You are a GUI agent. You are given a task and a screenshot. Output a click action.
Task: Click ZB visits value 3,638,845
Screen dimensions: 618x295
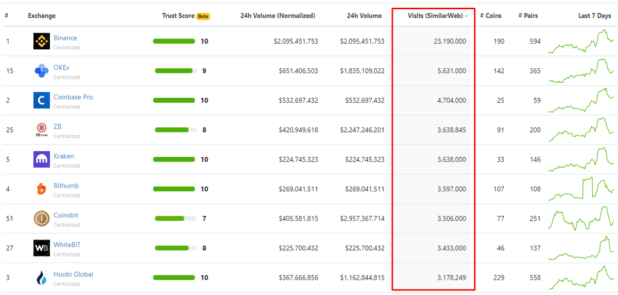pyautogui.click(x=452, y=130)
